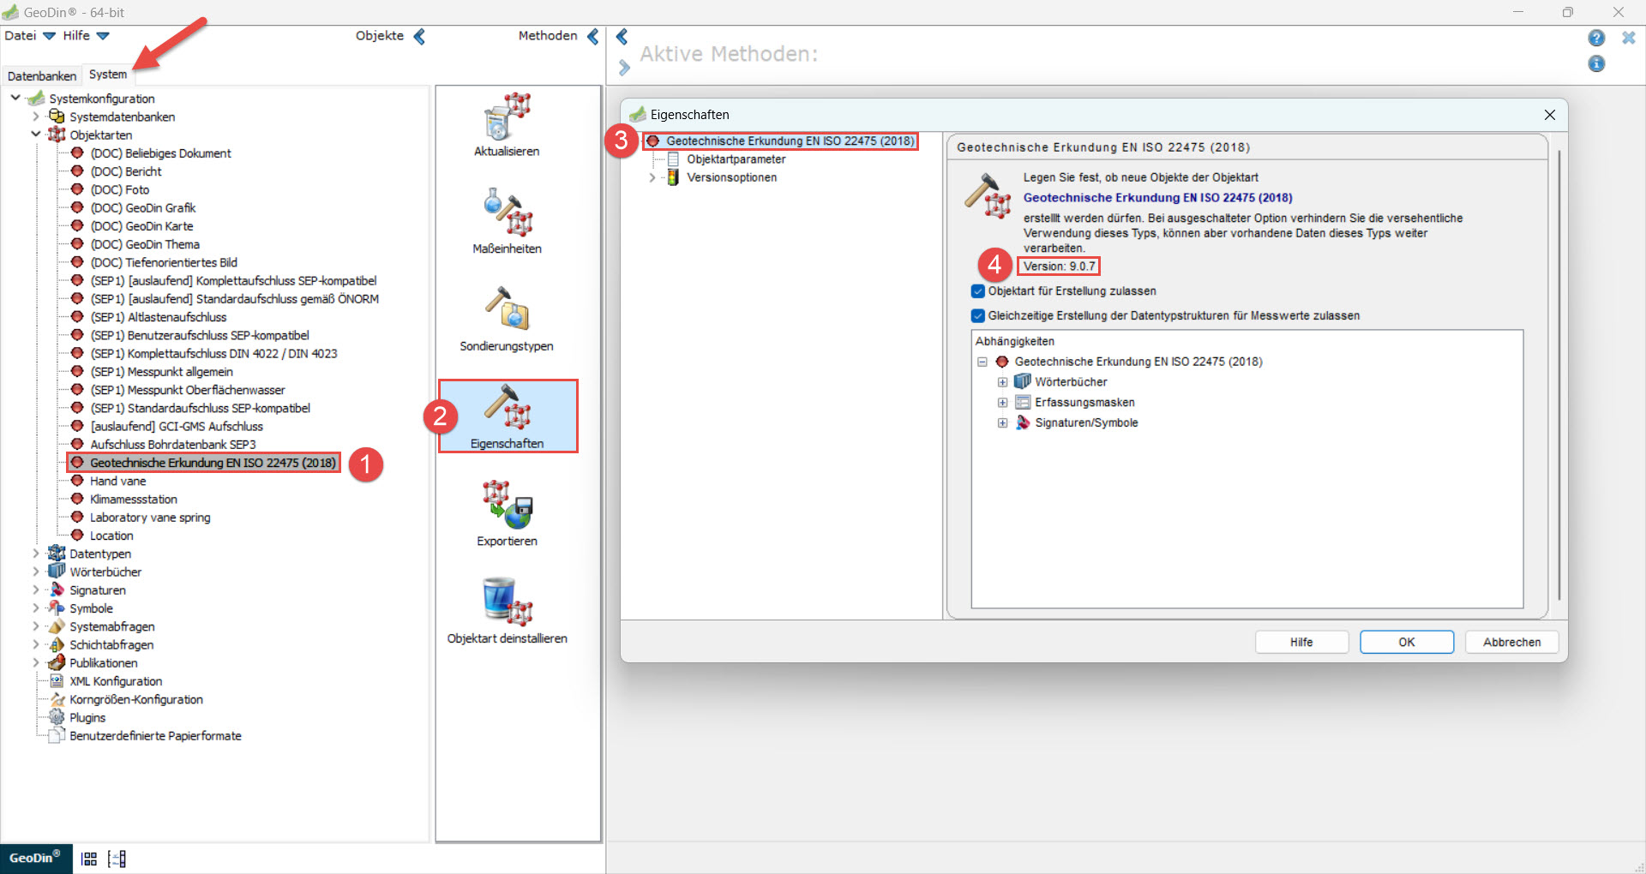Select 'Laboratory vane spring' object type
This screenshot has height=874, width=1646.
[x=150, y=518]
